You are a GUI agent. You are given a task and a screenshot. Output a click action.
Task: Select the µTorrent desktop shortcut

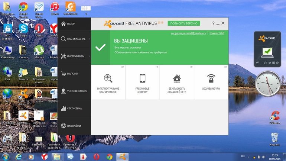(x=39, y=52)
